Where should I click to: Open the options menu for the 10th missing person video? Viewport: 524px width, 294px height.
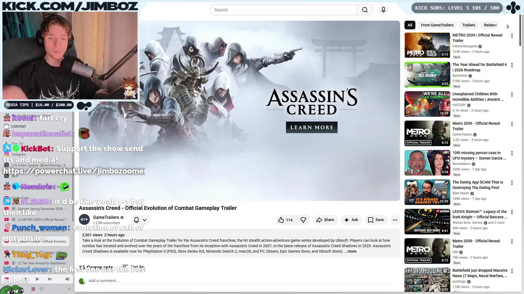(x=512, y=154)
